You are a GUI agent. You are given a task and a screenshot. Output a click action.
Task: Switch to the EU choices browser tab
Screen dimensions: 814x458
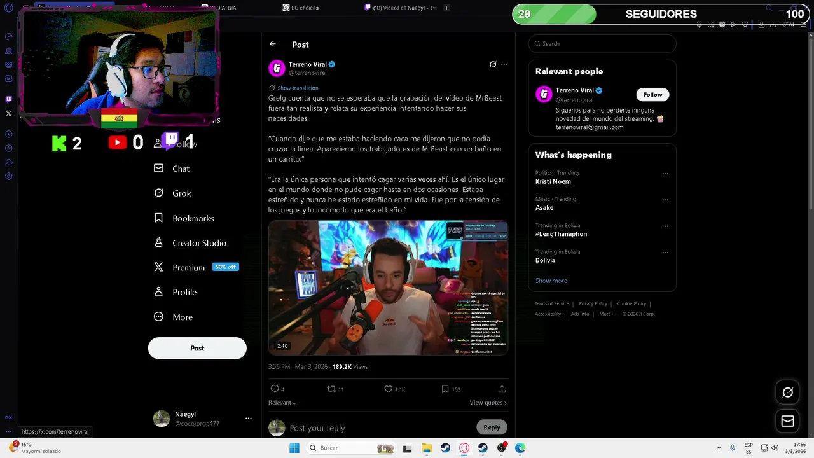[301, 8]
